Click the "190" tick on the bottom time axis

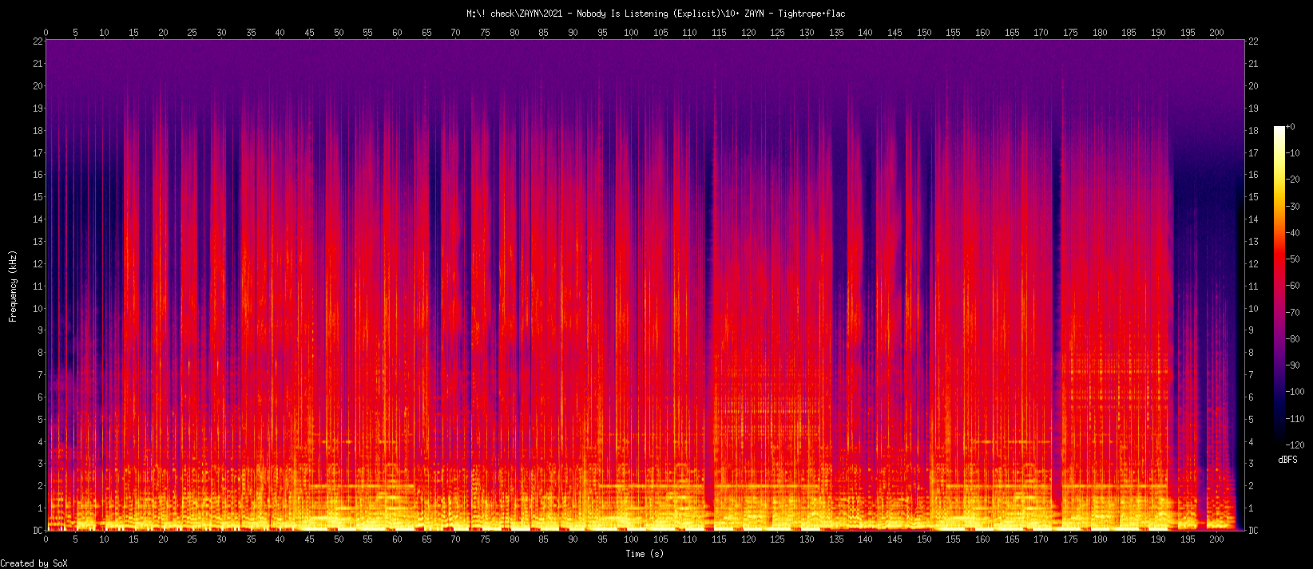(1158, 539)
